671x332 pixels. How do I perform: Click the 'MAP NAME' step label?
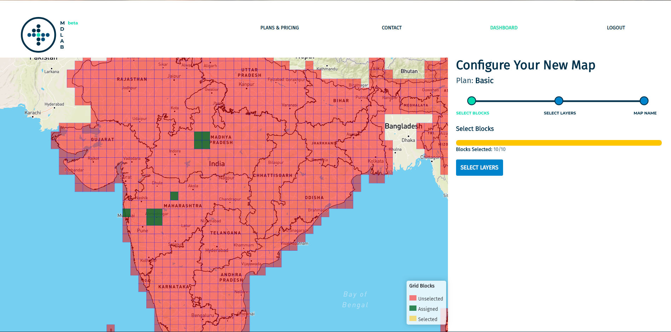coord(645,113)
